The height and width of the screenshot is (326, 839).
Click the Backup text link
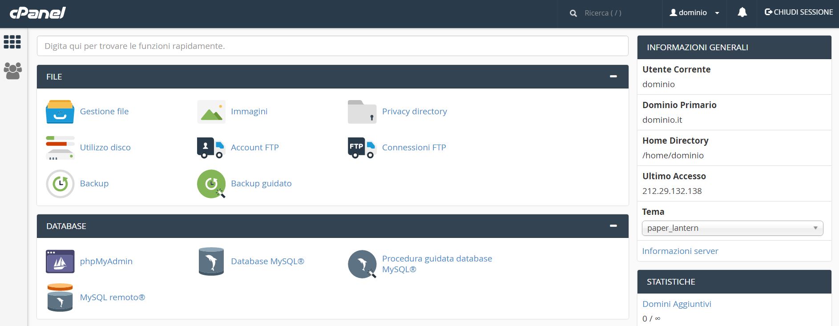point(94,184)
